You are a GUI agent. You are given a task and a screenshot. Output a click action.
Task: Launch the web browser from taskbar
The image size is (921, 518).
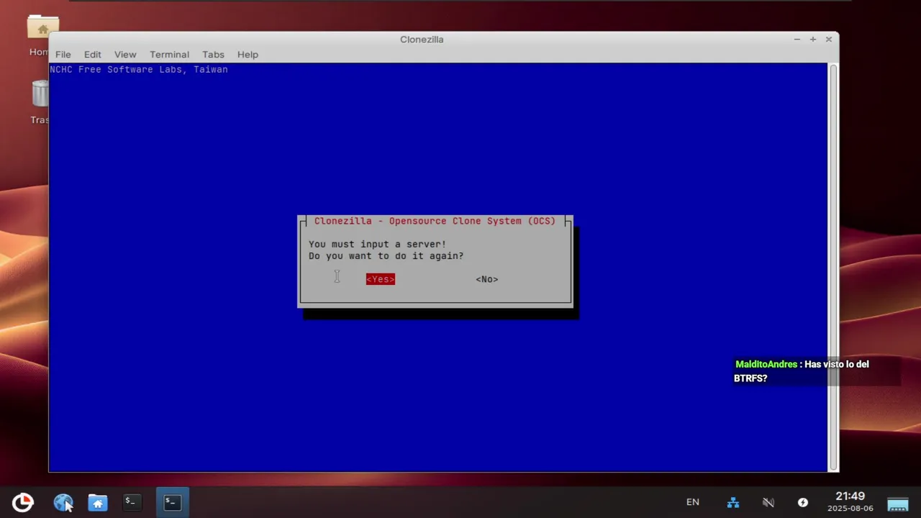pos(63,502)
